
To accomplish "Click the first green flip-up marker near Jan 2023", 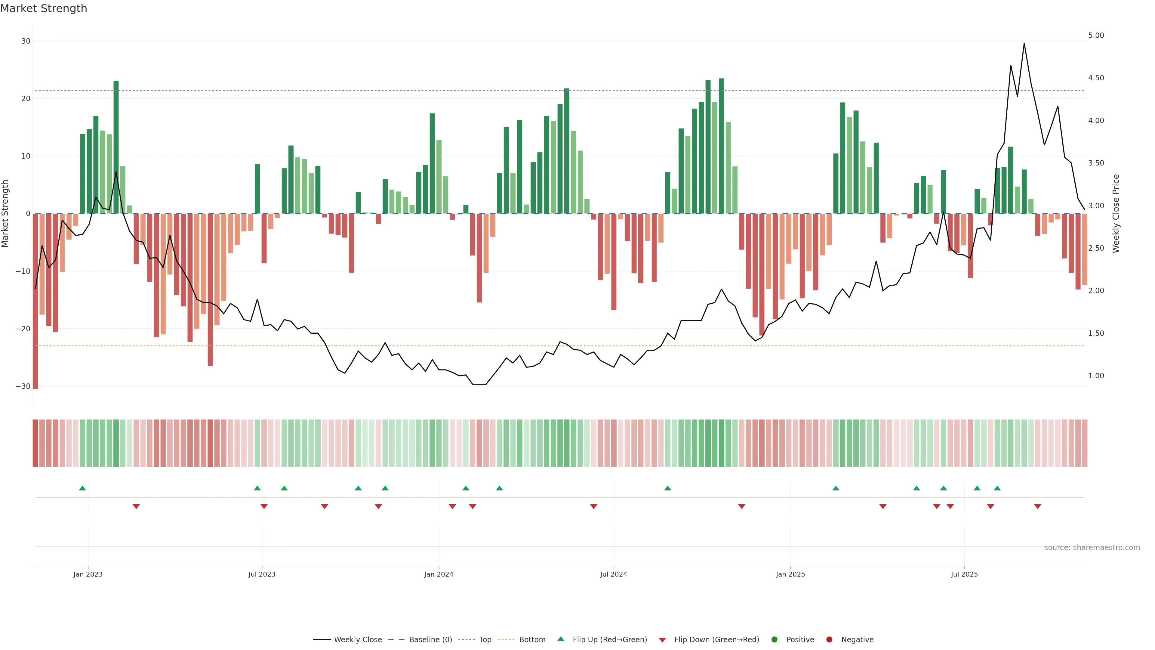I will pos(82,488).
